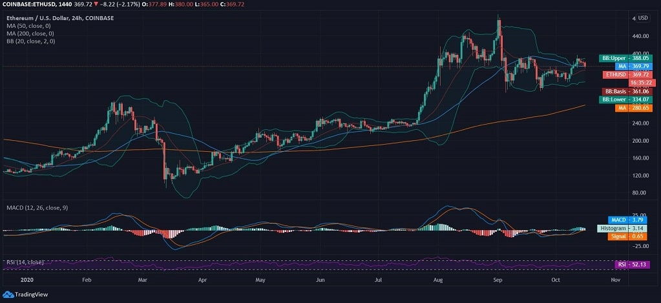
Task: Click the Feb label on time axis
Action: [x=87, y=279]
